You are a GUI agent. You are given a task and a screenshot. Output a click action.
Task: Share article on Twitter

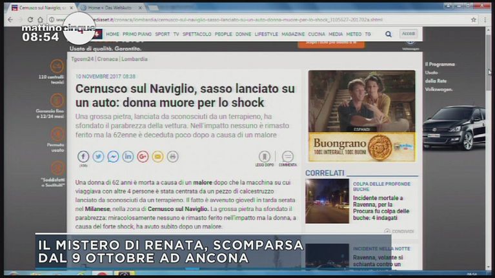pos(98,156)
